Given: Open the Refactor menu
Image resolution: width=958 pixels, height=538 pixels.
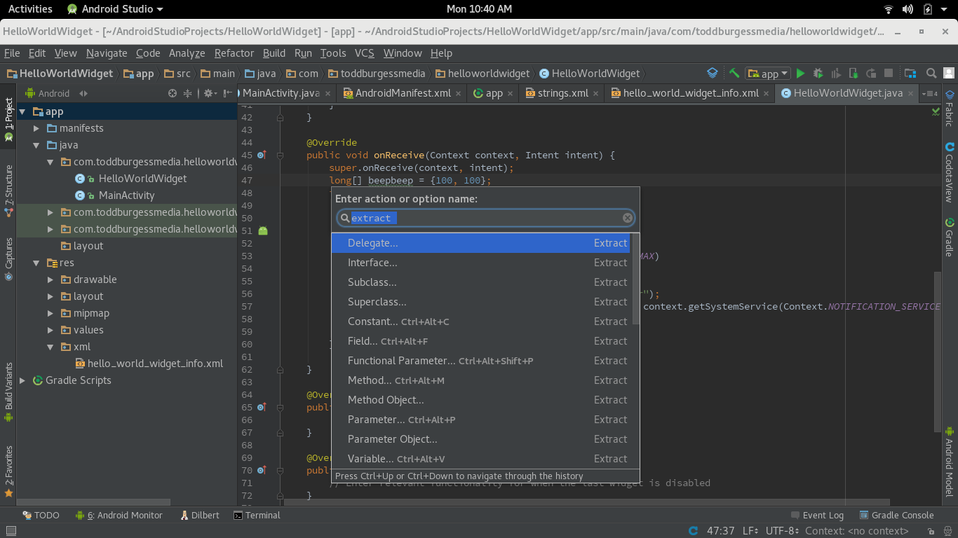Looking at the screenshot, I should [234, 53].
